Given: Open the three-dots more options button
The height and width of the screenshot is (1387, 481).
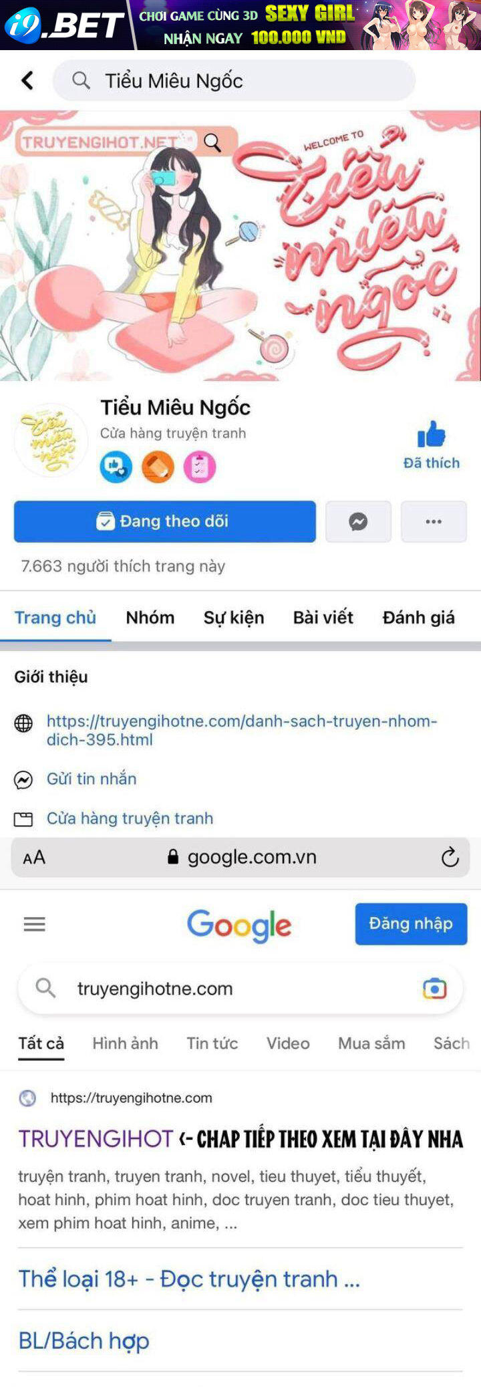Looking at the screenshot, I should 434,521.
